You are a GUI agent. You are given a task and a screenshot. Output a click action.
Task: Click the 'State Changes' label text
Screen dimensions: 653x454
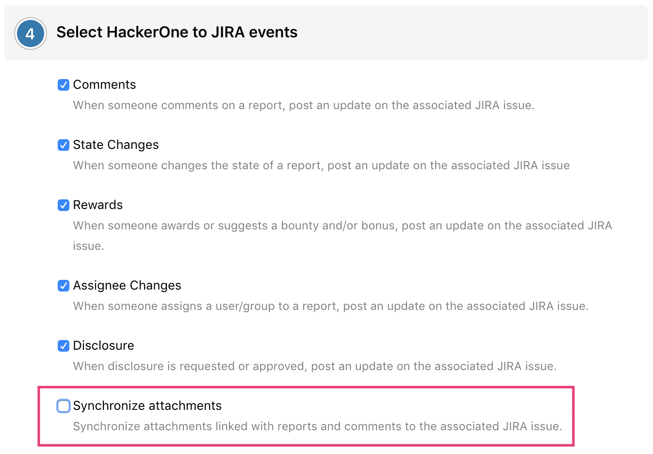pos(115,145)
